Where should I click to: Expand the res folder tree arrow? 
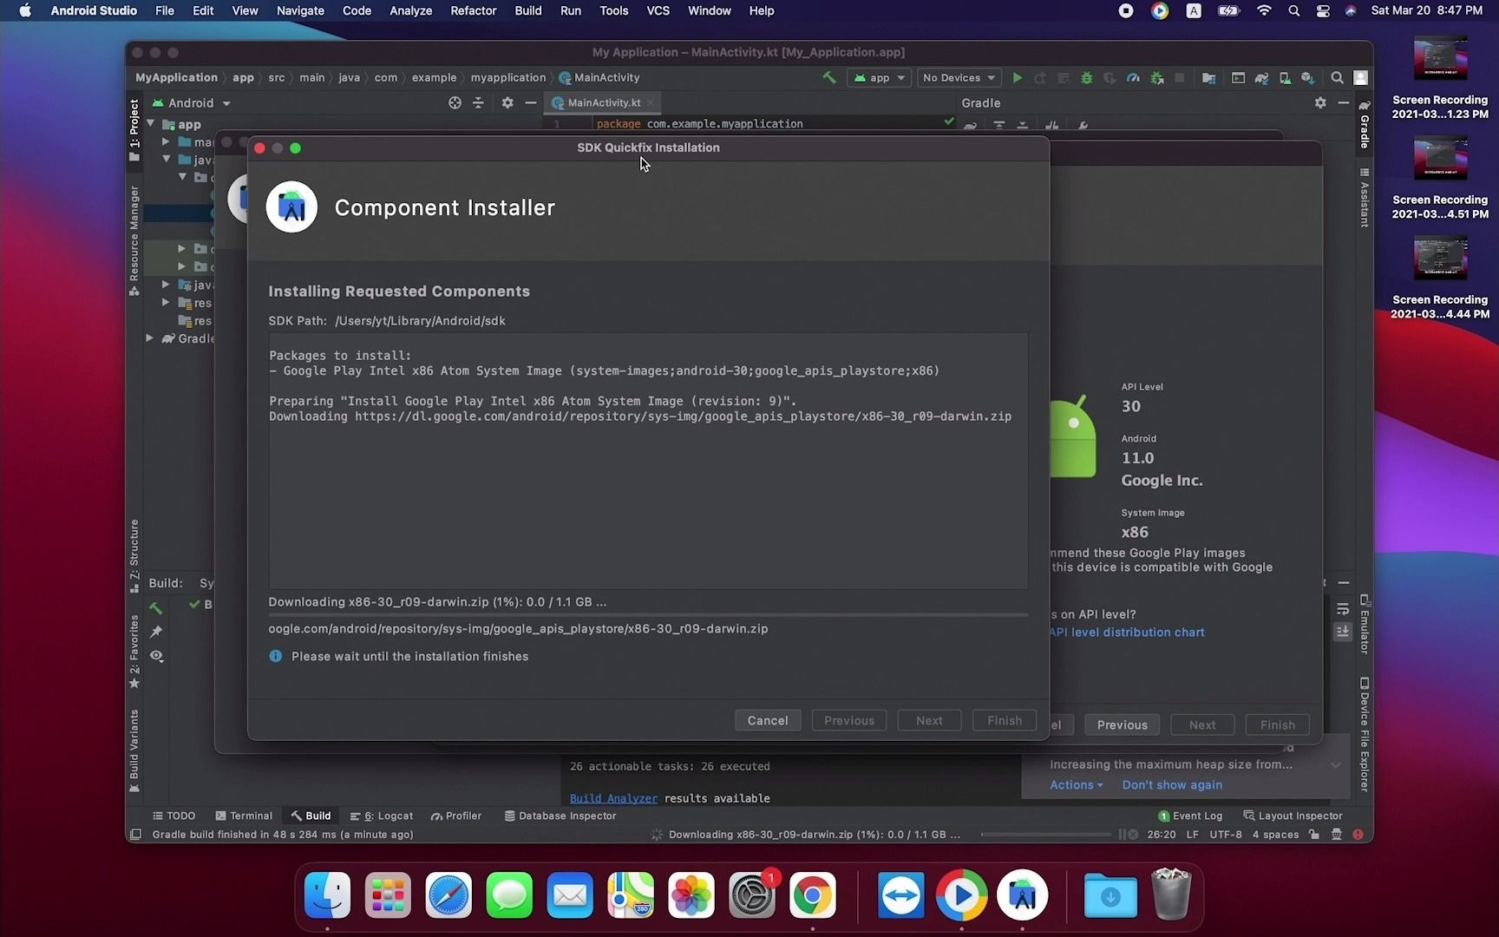coord(166,303)
